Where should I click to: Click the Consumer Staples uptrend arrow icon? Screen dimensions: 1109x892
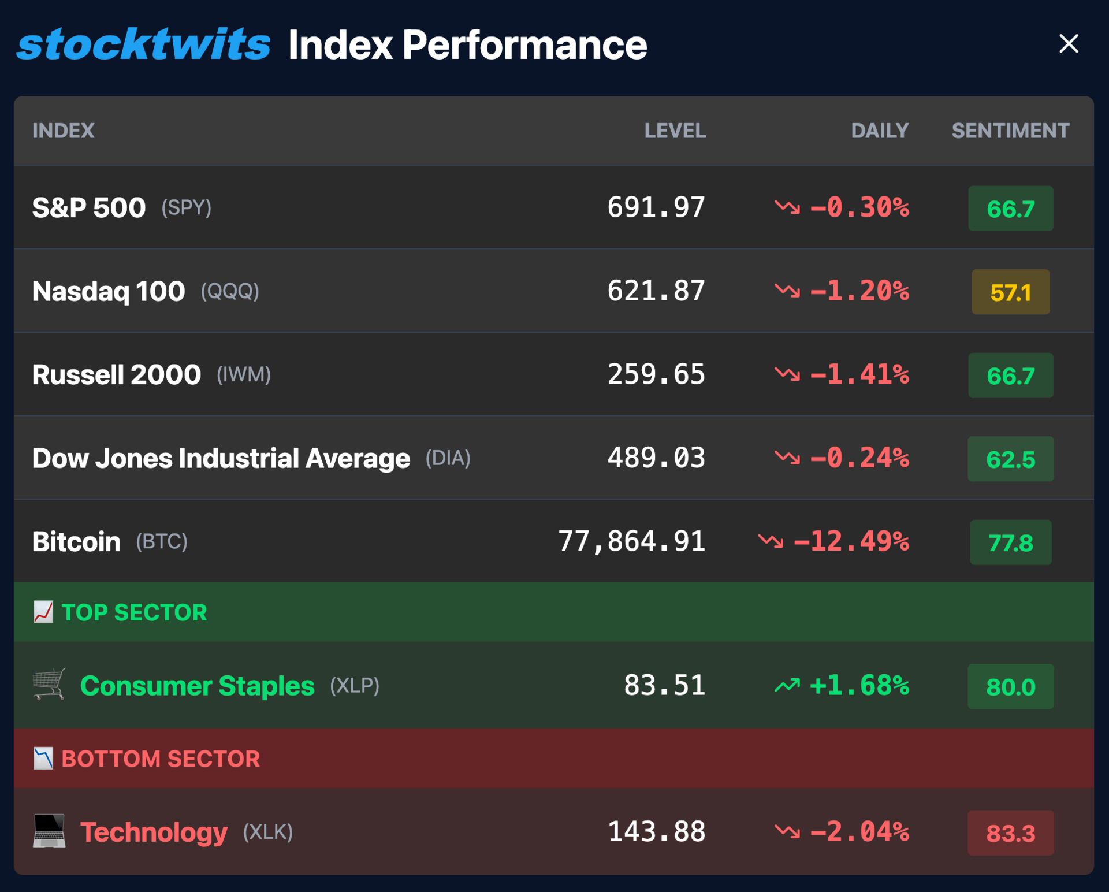coord(787,686)
